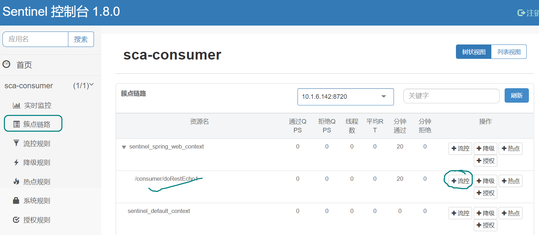Click the 平均RT column header

click(375, 126)
